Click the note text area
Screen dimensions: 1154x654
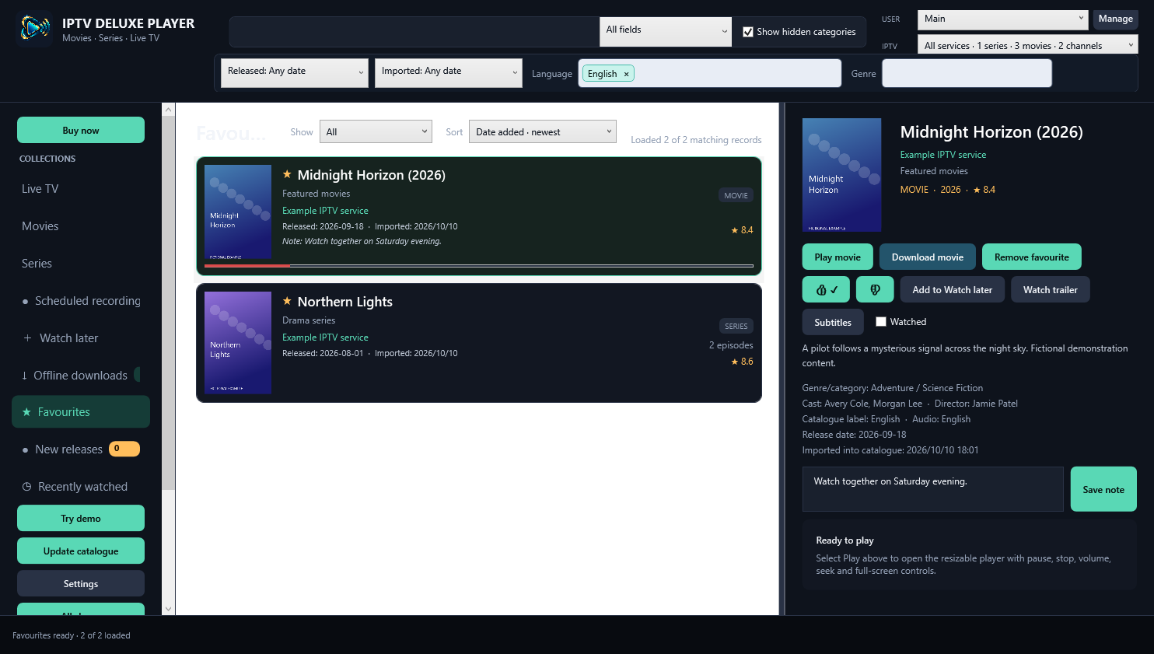932,489
